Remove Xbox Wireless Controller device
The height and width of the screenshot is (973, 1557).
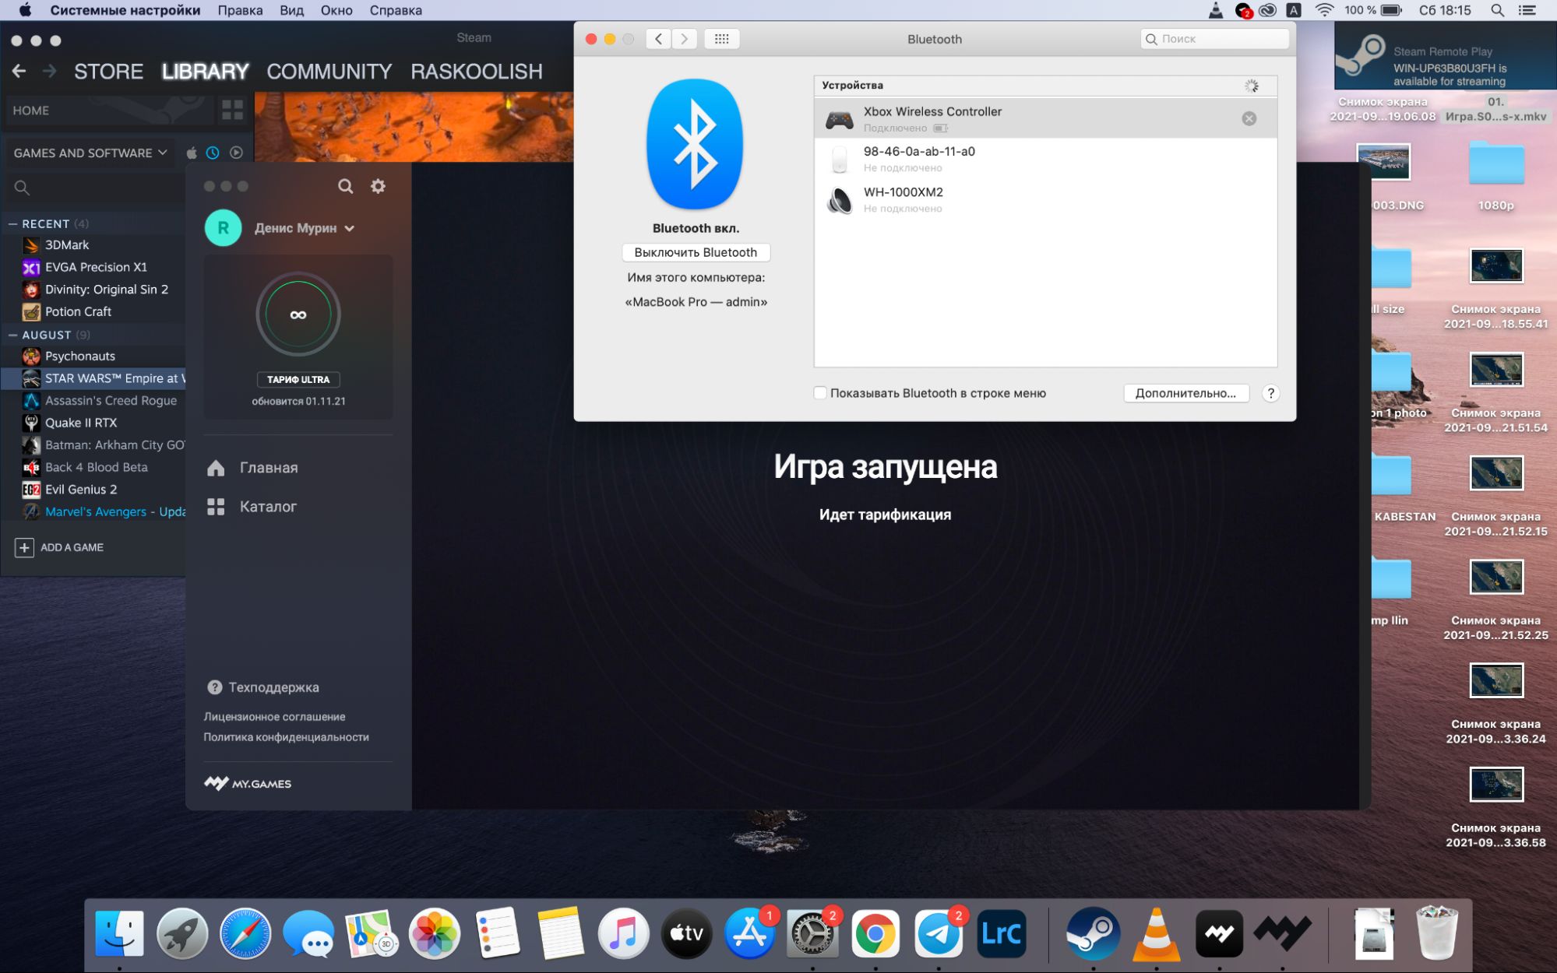click(1249, 118)
